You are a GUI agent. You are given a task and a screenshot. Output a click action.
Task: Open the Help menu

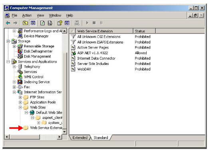click(x=70, y=16)
